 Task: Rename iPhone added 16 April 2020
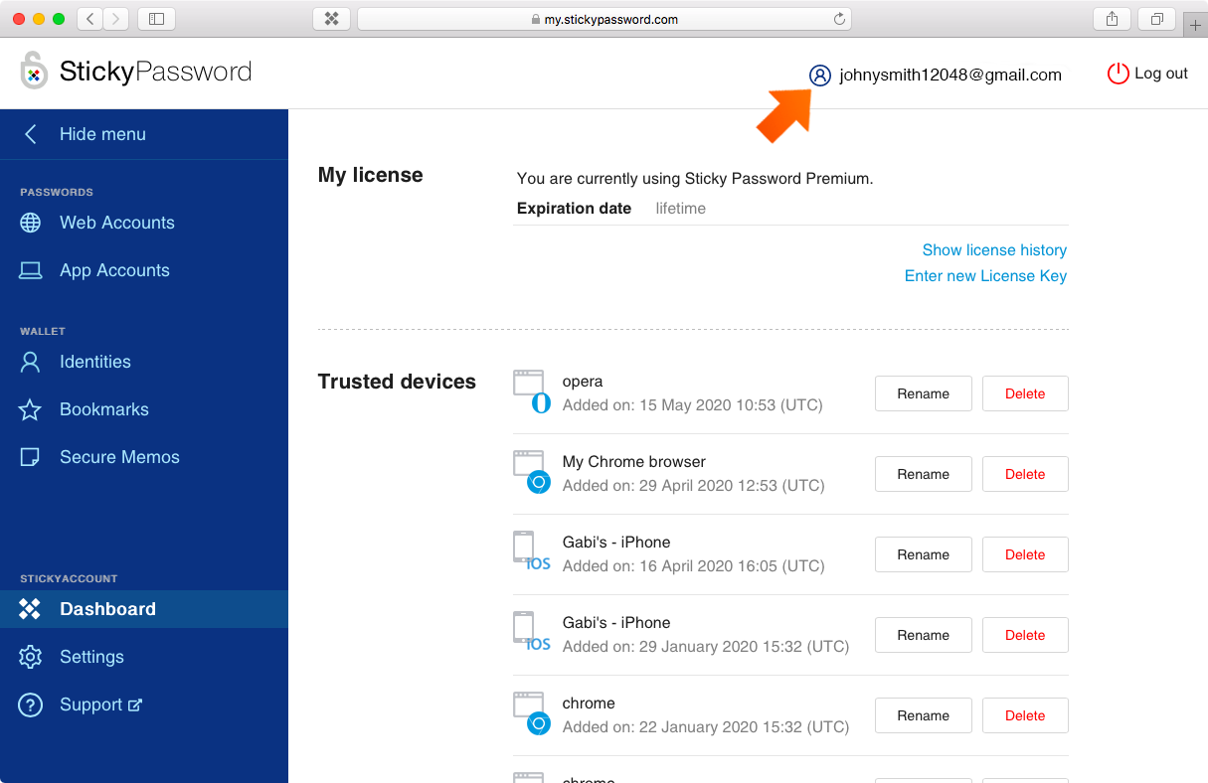click(x=924, y=554)
